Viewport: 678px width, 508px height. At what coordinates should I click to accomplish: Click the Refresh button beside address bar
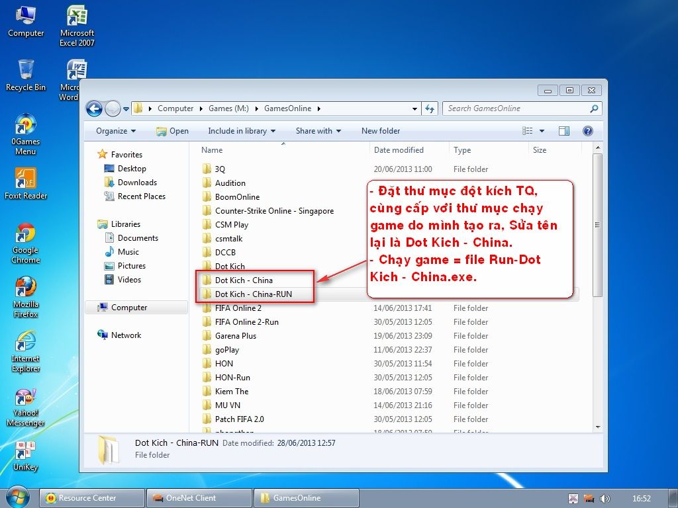[430, 108]
